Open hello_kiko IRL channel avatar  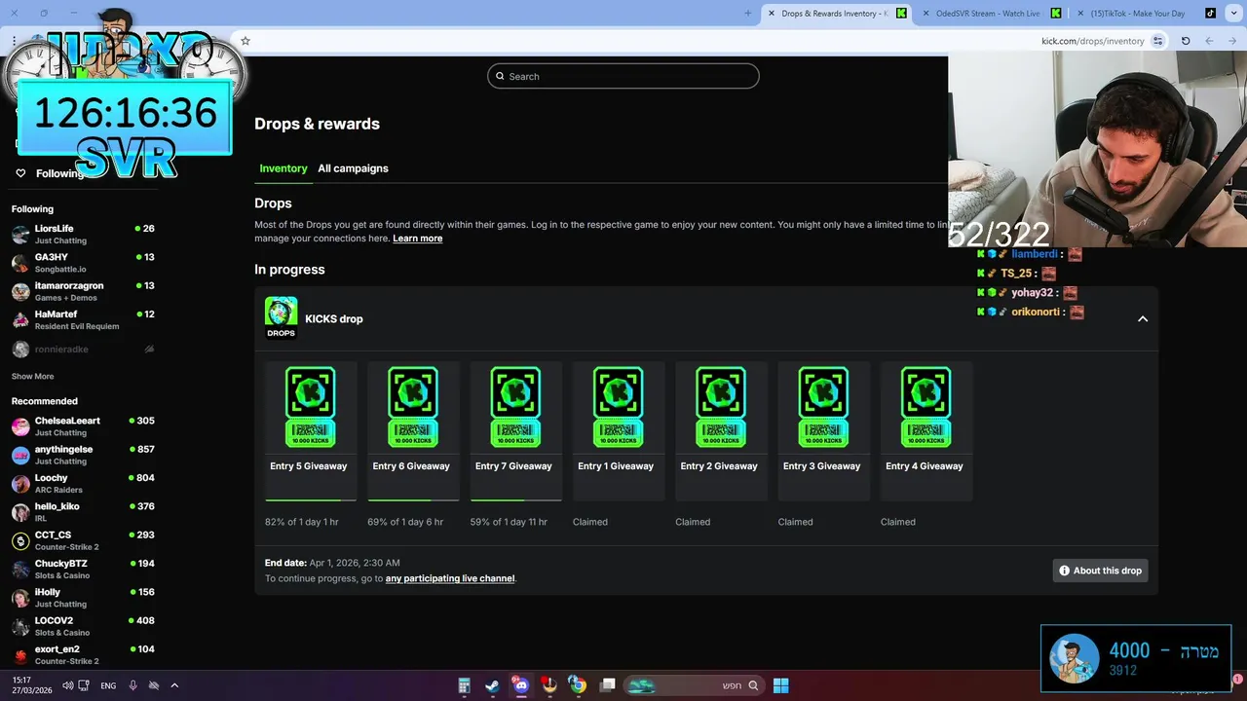[20, 512]
